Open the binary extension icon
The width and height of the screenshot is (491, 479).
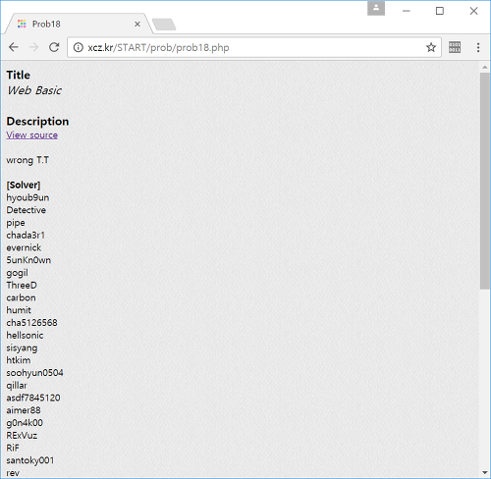coord(455,47)
